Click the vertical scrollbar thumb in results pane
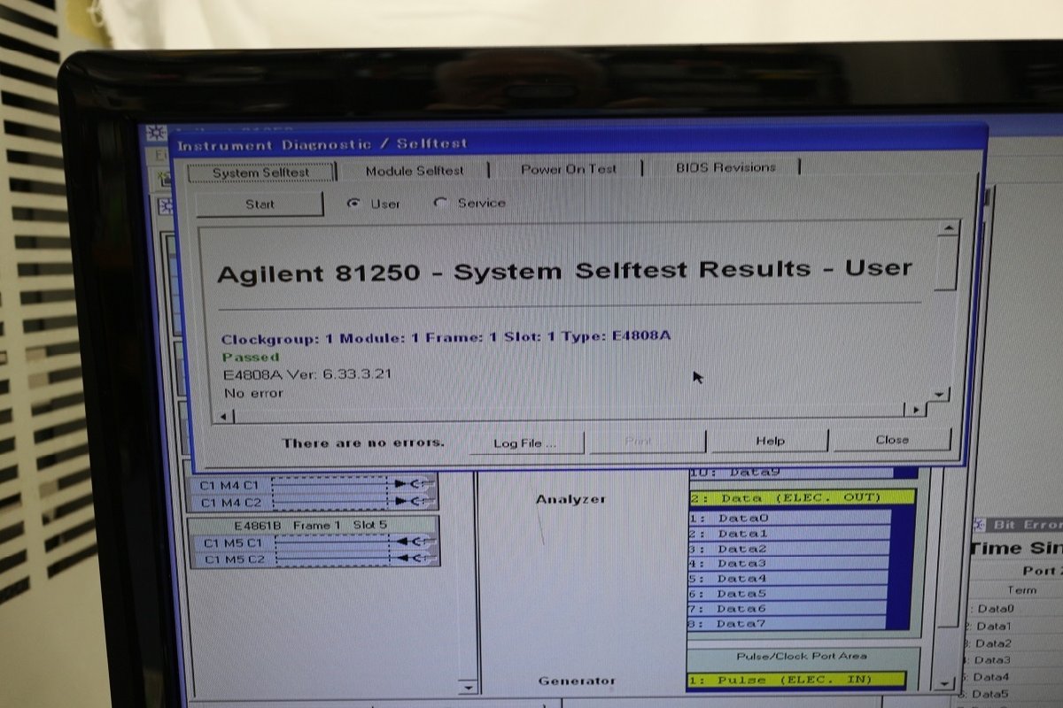The image size is (1063, 708). (947, 263)
